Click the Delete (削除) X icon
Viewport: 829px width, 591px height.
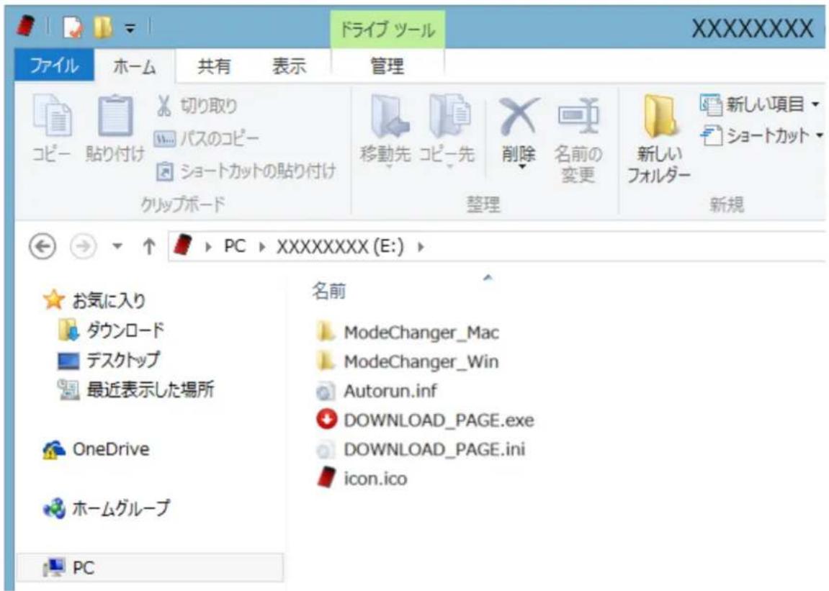[519, 116]
